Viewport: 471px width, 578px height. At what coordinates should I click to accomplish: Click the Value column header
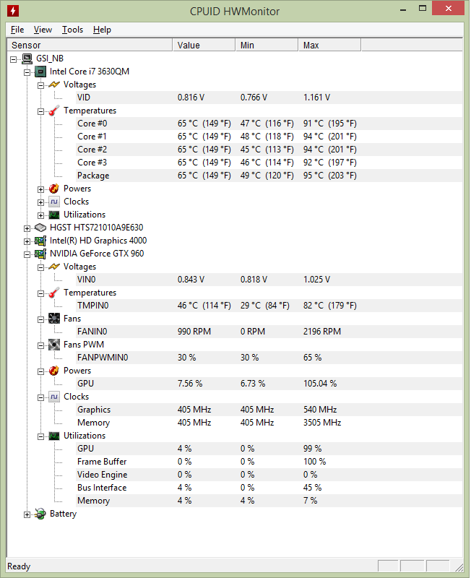[204, 45]
